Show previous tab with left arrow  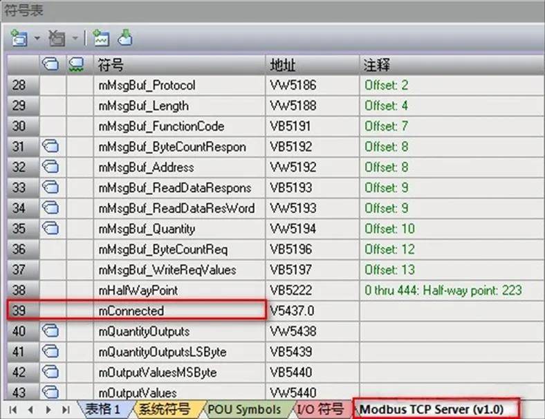[x=31, y=409]
